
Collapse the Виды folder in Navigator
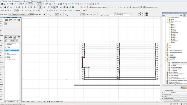[167, 23]
